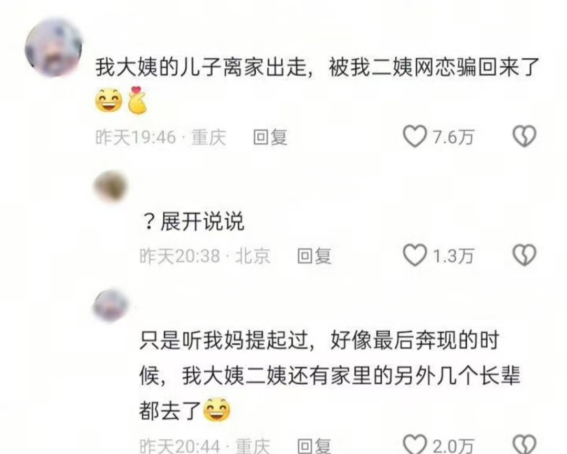Select the '只是听我妈提起过' reply text

click(329, 376)
